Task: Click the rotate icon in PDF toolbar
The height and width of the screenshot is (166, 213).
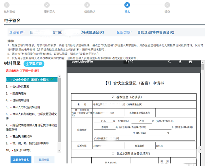Action: click(170, 62)
